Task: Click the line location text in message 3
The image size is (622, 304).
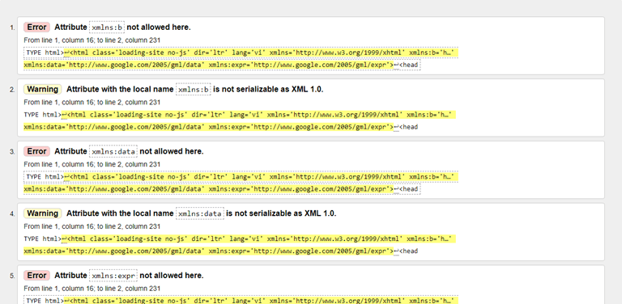Action: pos(92,164)
